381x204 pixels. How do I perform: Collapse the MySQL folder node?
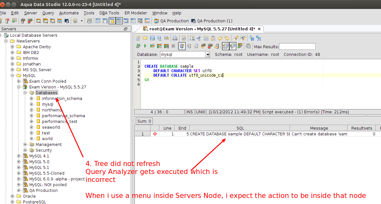[x=12, y=75]
